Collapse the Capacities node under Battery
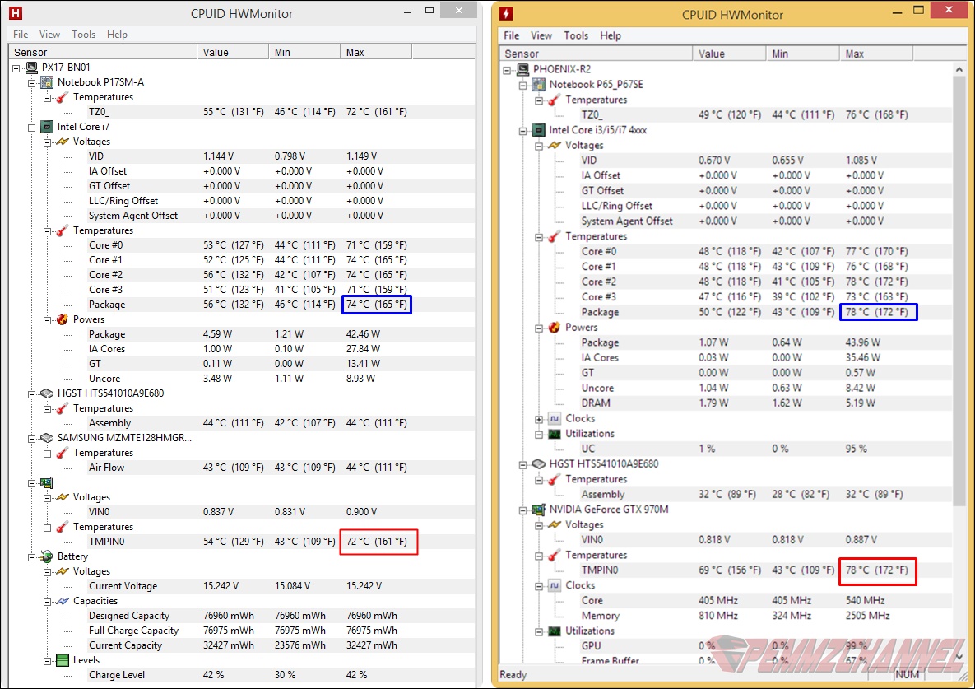The width and height of the screenshot is (975, 689). [47, 601]
